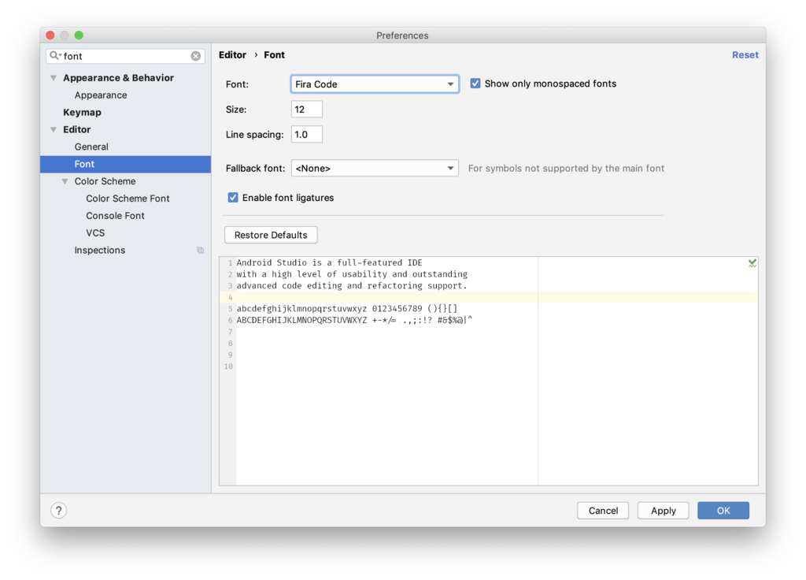Click the Reset link
Viewport: 806px width, 580px height.
(x=745, y=55)
